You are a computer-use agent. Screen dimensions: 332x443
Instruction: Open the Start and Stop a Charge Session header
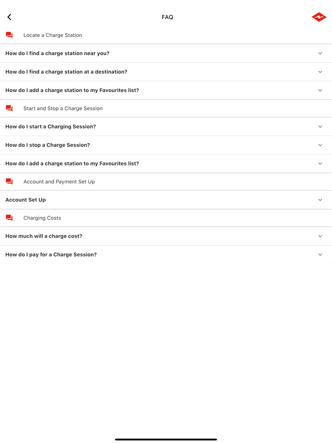(x=63, y=109)
